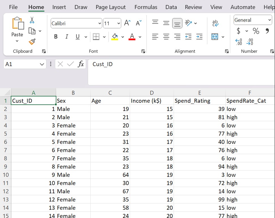Open the Page Layout tab
Viewport: 275px width, 218px height.
coord(110,7)
